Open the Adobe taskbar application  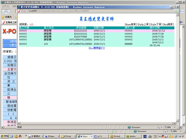(133, 136)
